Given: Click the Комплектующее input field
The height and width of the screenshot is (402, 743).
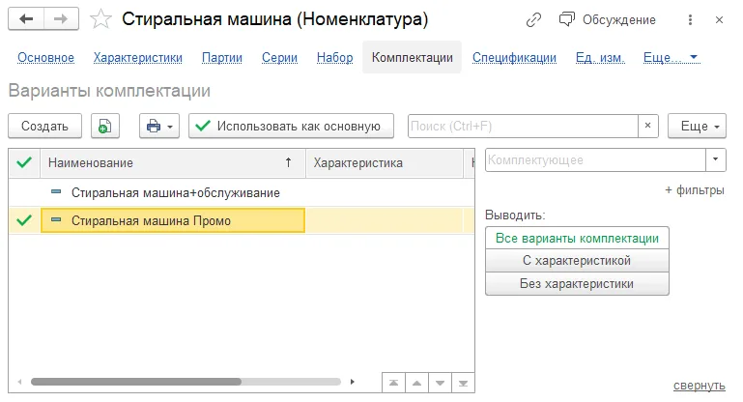Looking at the screenshot, I should pos(595,160).
